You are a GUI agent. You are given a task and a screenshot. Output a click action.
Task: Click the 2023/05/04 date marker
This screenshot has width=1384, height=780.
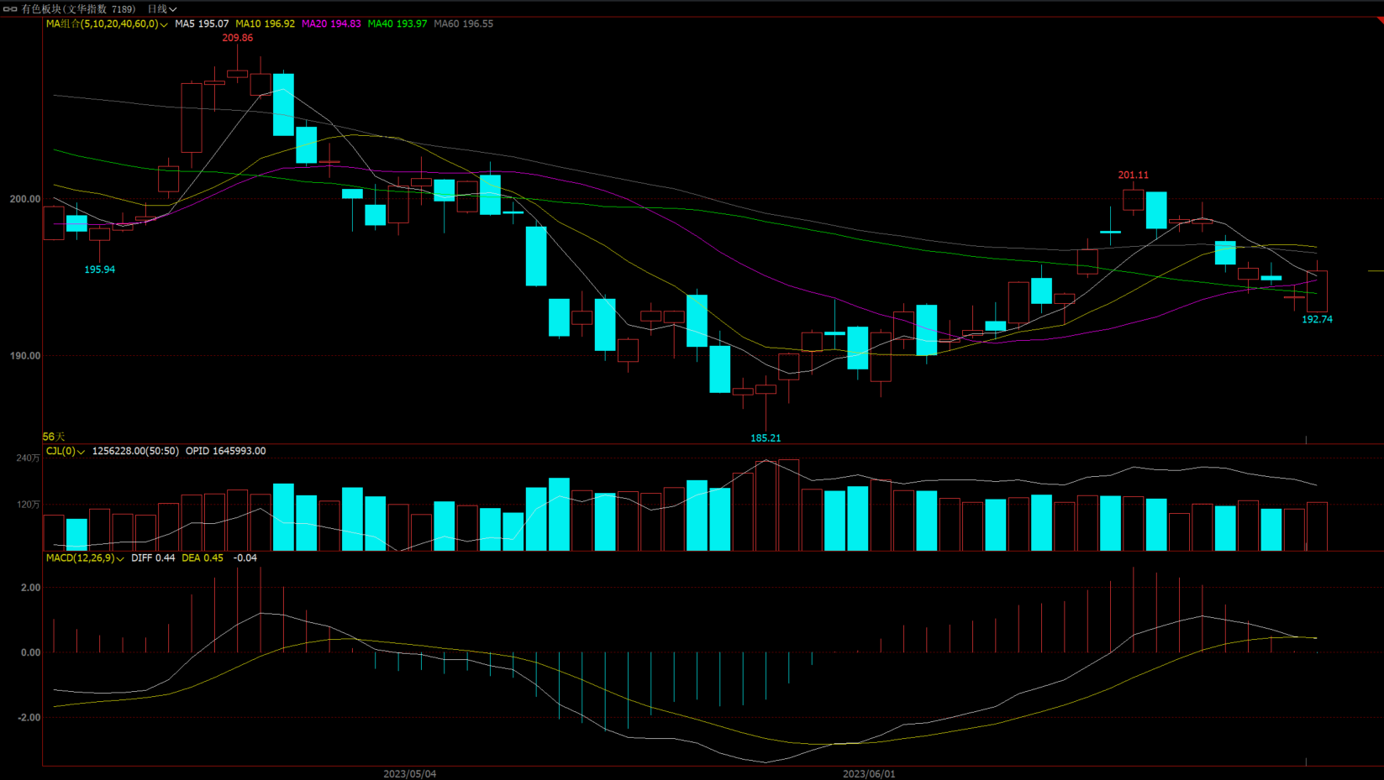[410, 774]
